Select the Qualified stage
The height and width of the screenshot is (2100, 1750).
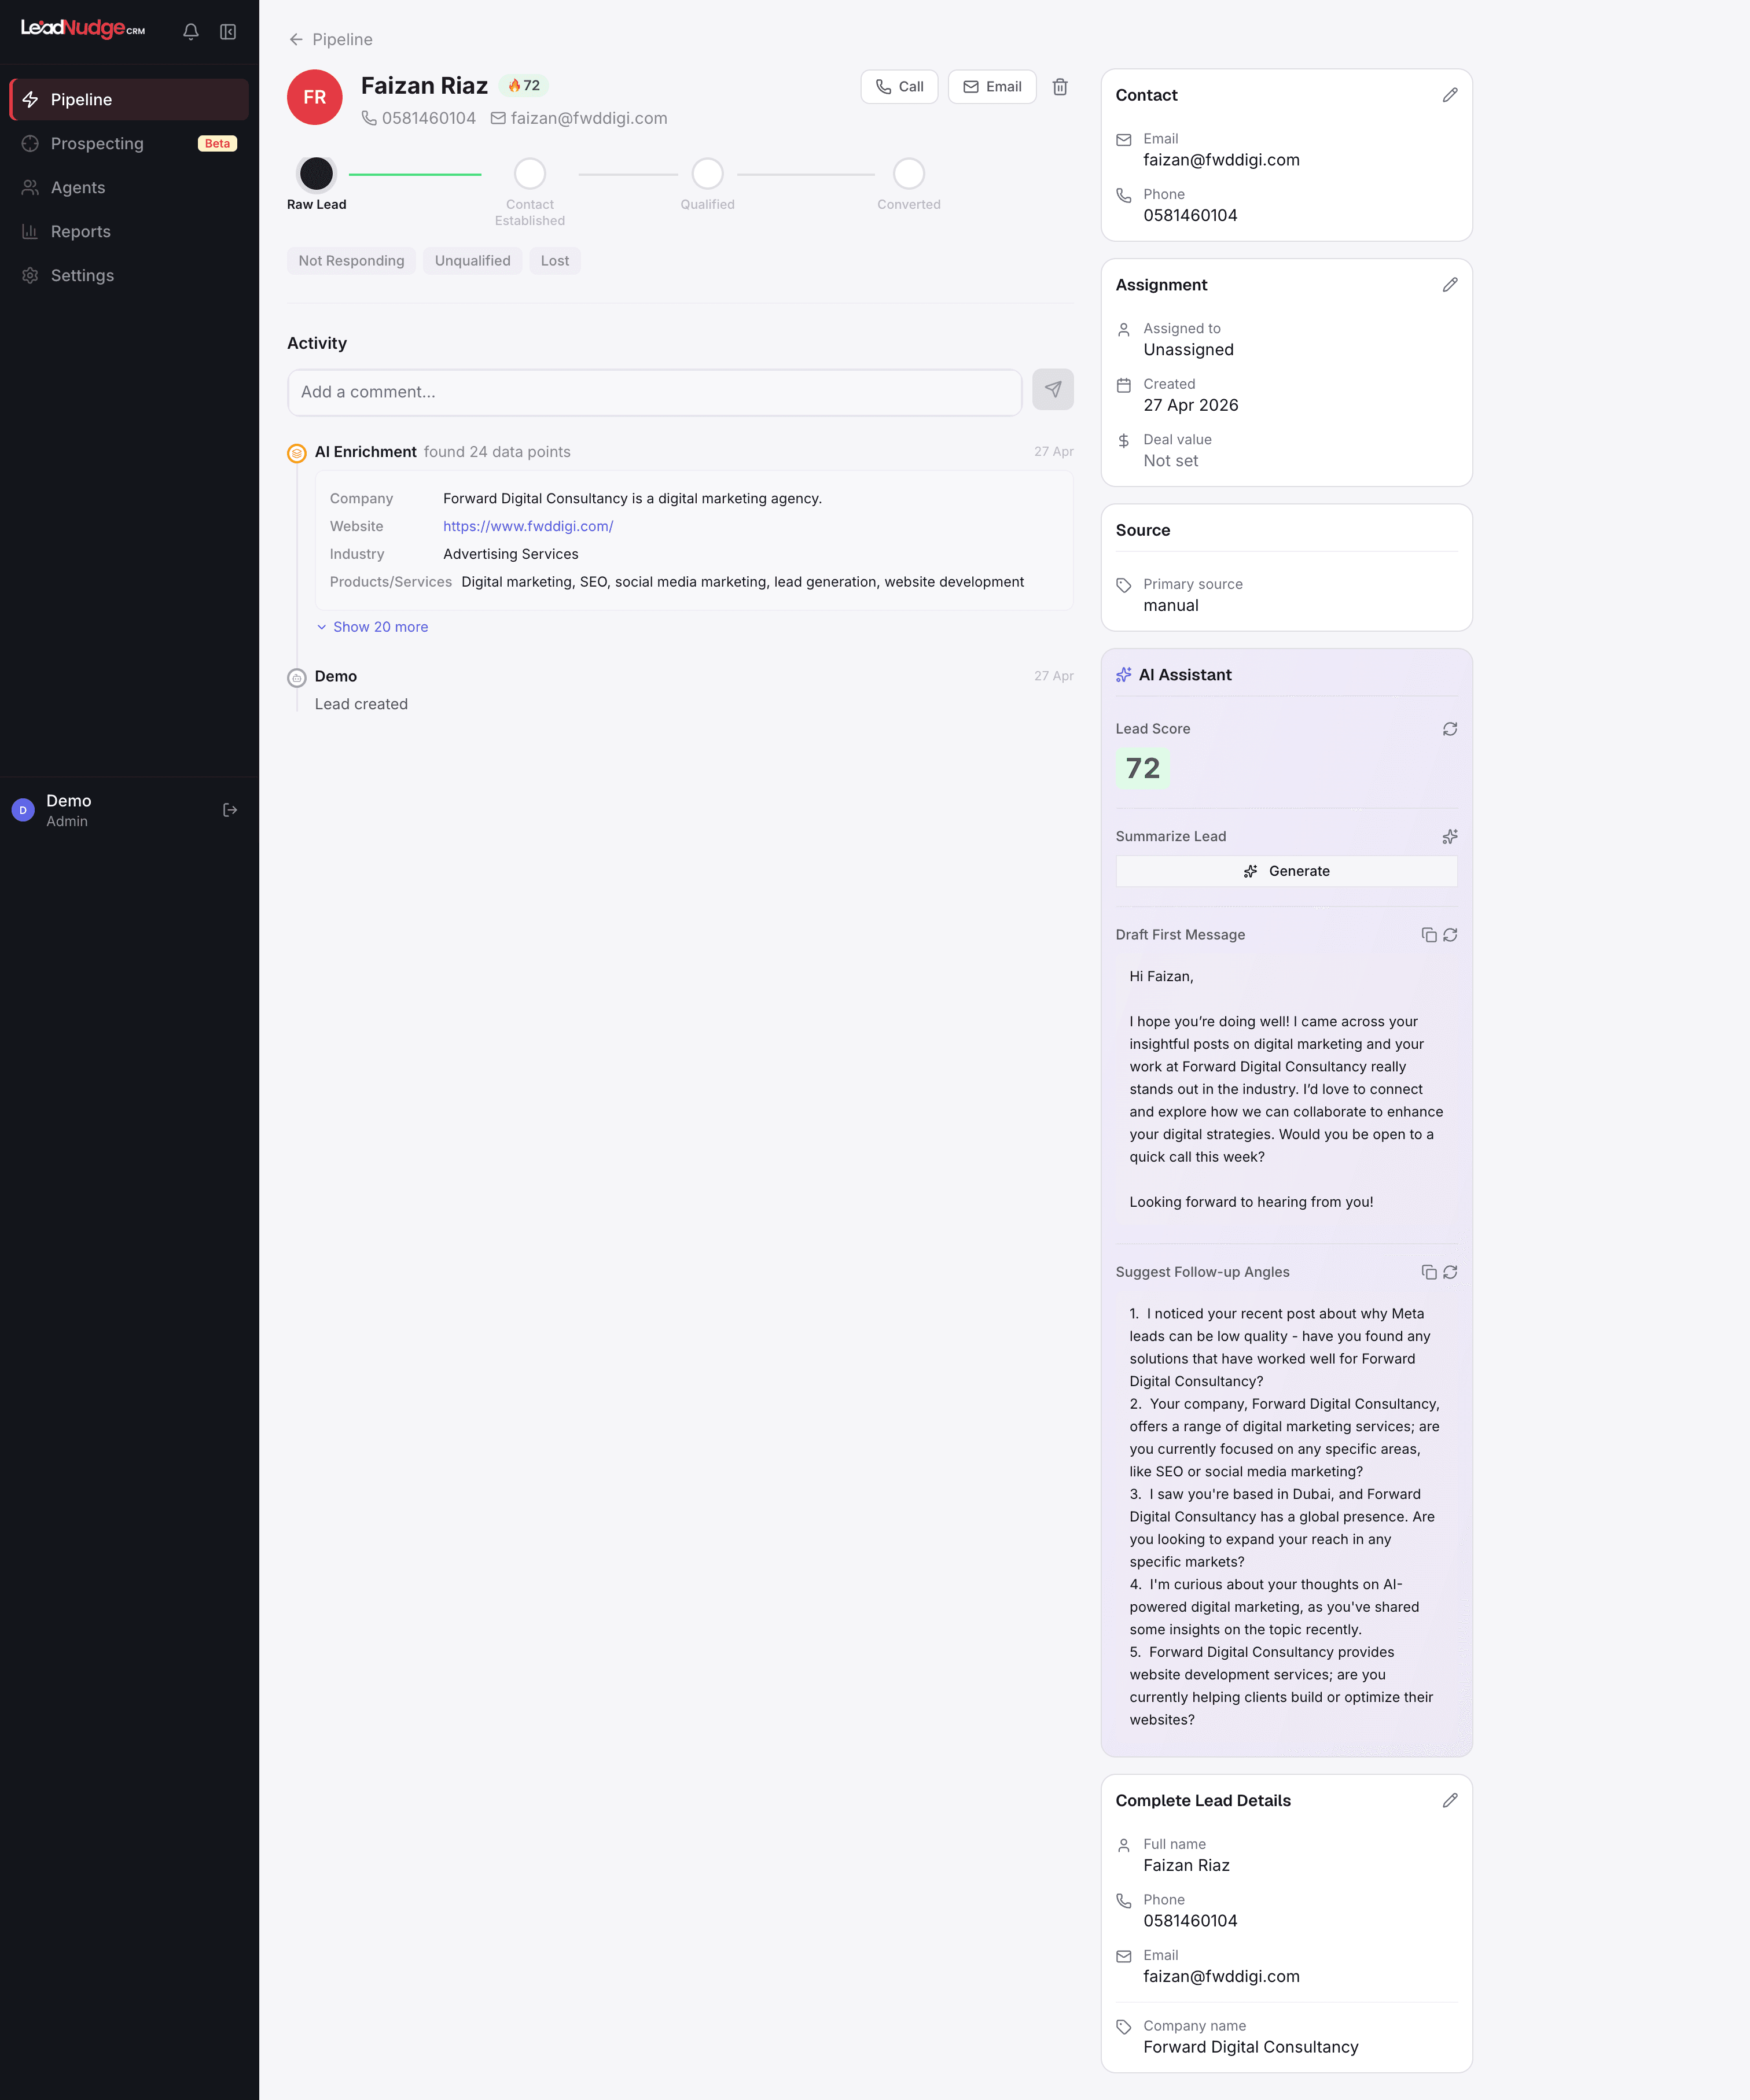click(x=707, y=174)
